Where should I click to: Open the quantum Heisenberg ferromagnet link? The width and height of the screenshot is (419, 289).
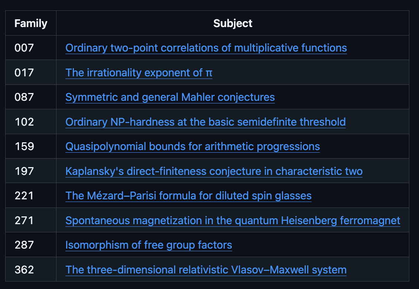tap(233, 220)
